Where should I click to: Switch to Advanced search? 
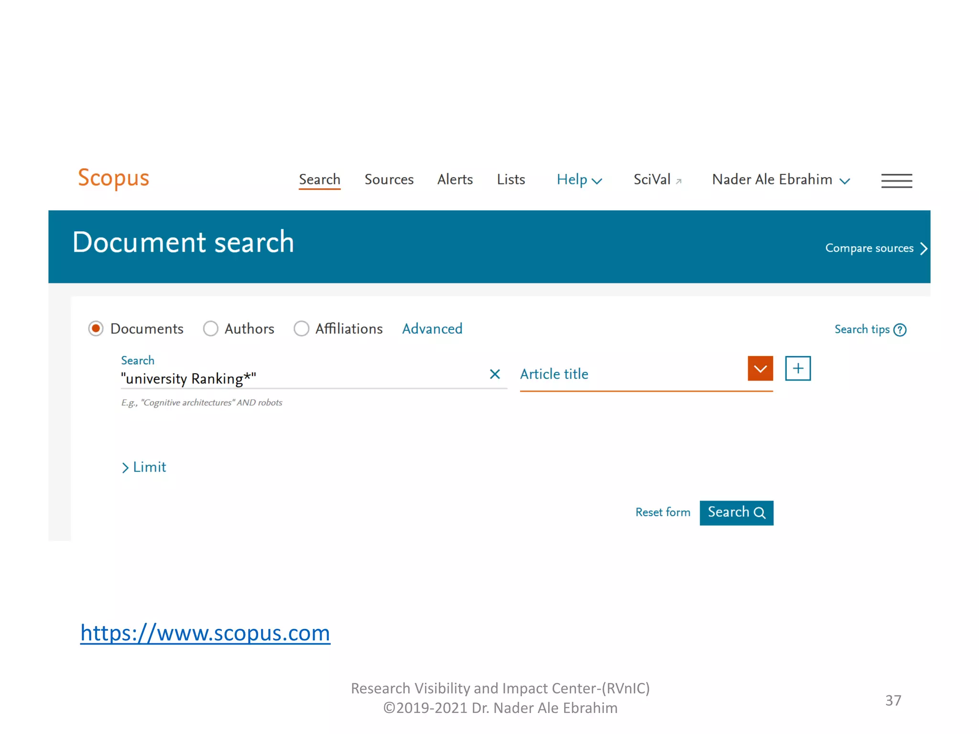[x=432, y=329]
